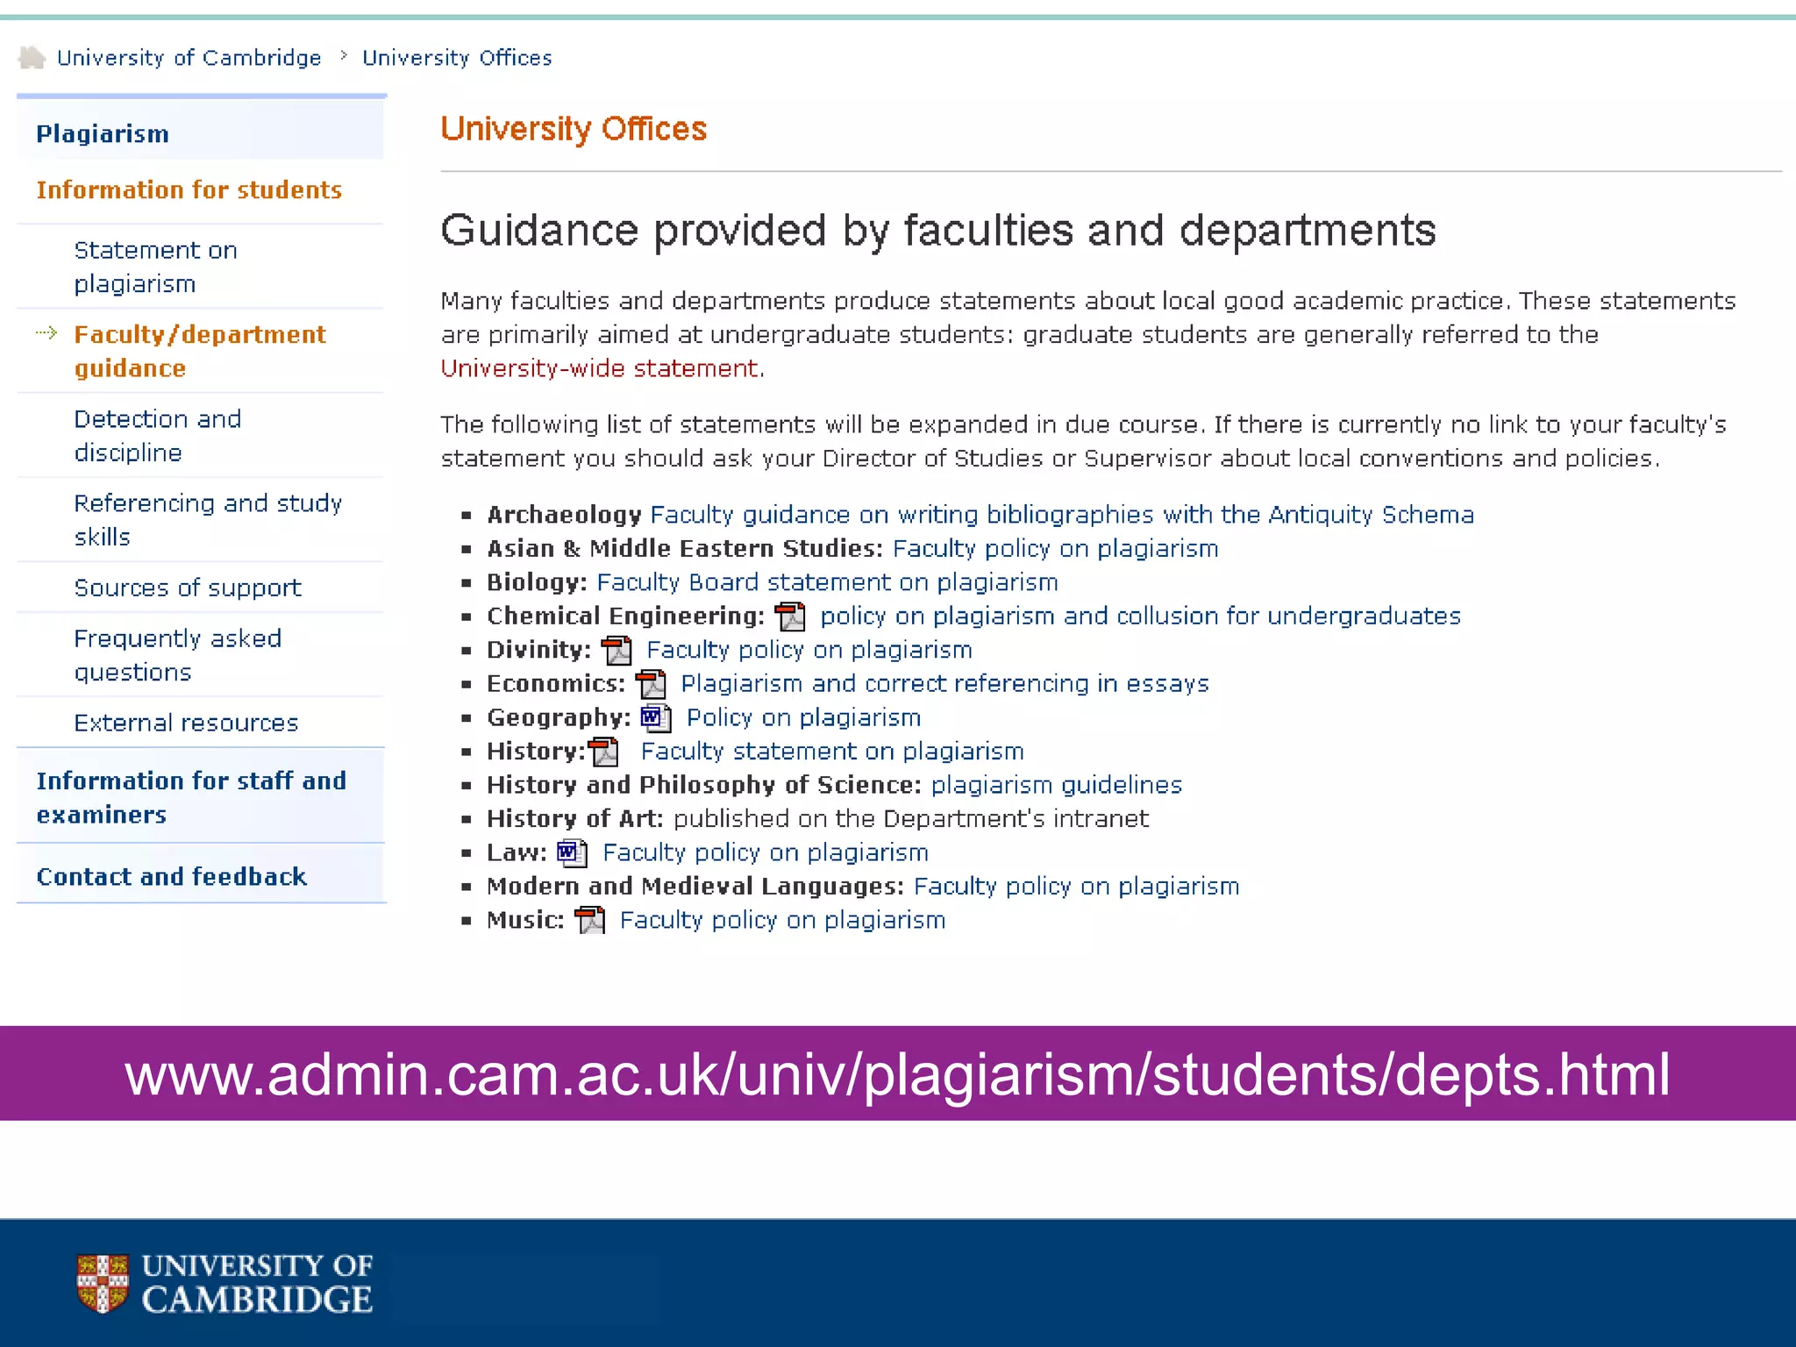
Task: Click the University of Cambridge wordmark in footer
Action: (x=257, y=1283)
